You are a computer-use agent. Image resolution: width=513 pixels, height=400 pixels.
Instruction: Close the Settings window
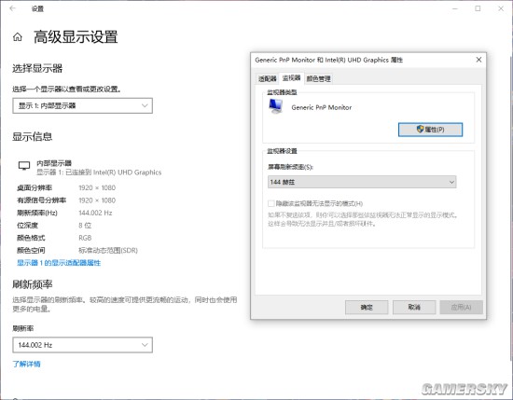(x=501, y=8)
